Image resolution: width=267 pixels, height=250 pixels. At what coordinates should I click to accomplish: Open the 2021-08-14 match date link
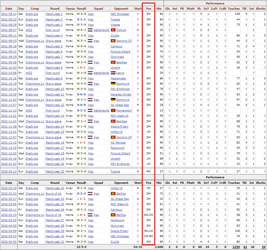point(9,14)
